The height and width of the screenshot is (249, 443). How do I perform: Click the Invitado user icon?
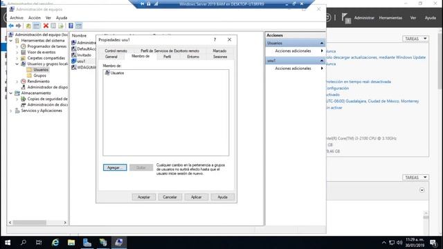pyautogui.click(x=74, y=55)
